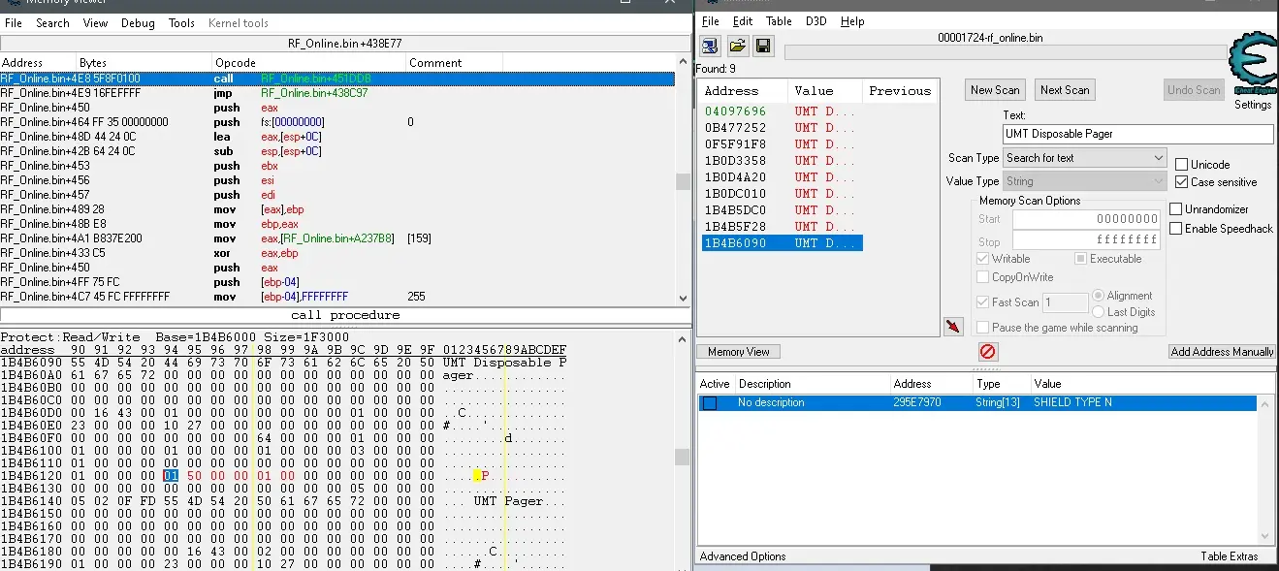Click the Settings label under the logo
This screenshot has height=571, width=1279.
pyautogui.click(x=1252, y=105)
